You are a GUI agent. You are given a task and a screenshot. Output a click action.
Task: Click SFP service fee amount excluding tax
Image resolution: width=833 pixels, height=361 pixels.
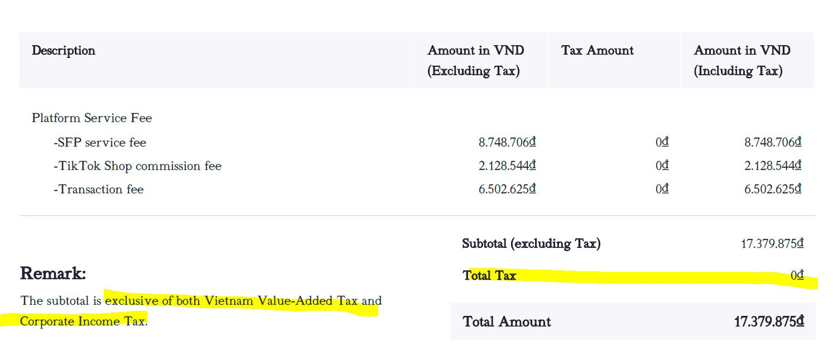pos(507,143)
